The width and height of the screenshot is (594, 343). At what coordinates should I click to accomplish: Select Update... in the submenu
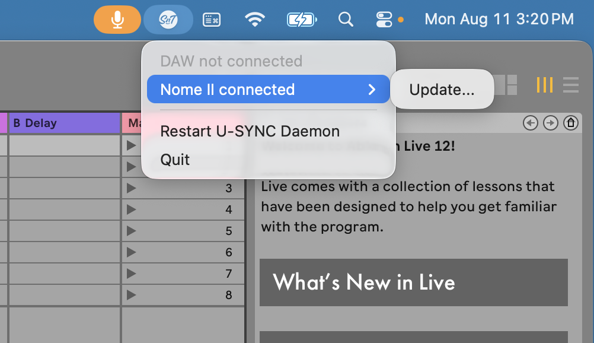pyautogui.click(x=442, y=90)
